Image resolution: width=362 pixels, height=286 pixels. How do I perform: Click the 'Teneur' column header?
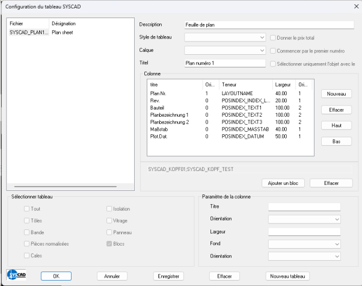click(246, 85)
